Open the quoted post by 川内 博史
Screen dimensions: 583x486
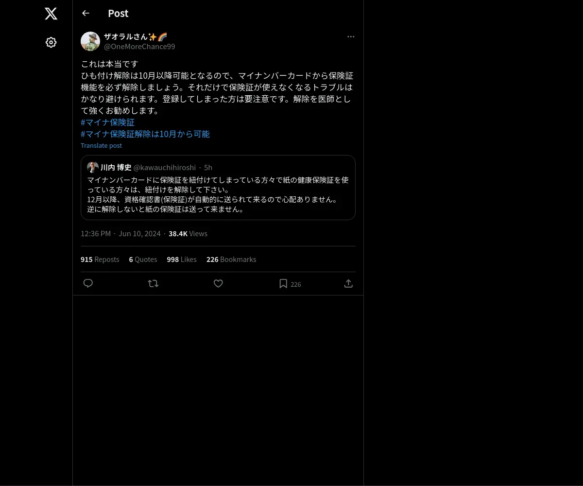pos(218,188)
